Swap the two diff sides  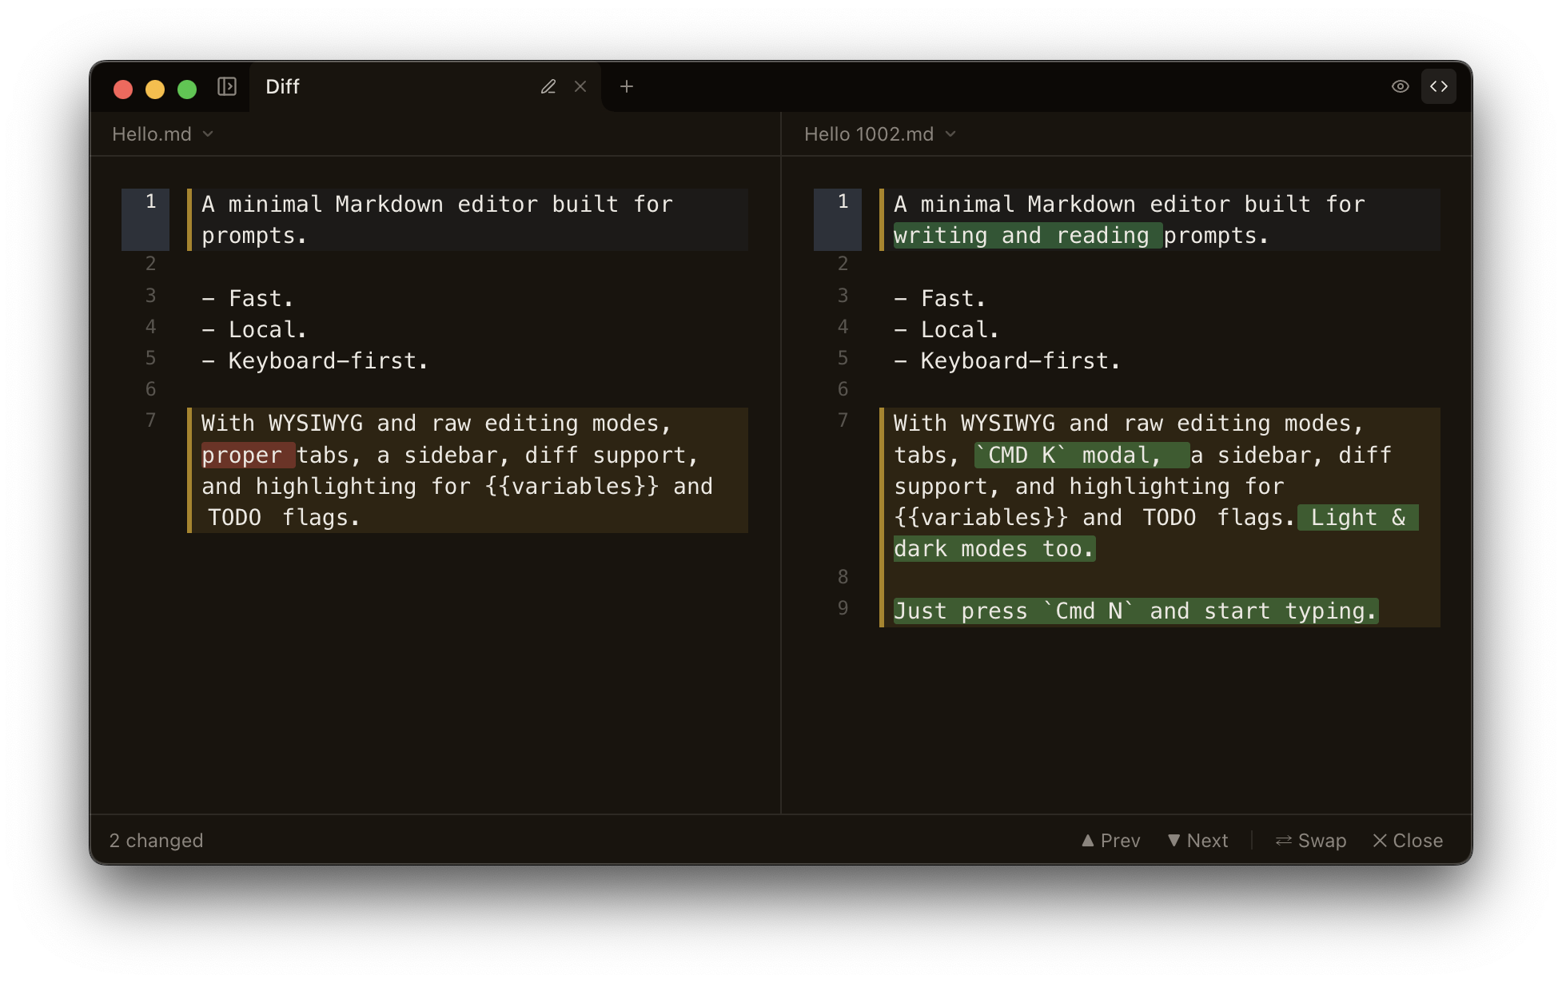click(x=1311, y=841)
